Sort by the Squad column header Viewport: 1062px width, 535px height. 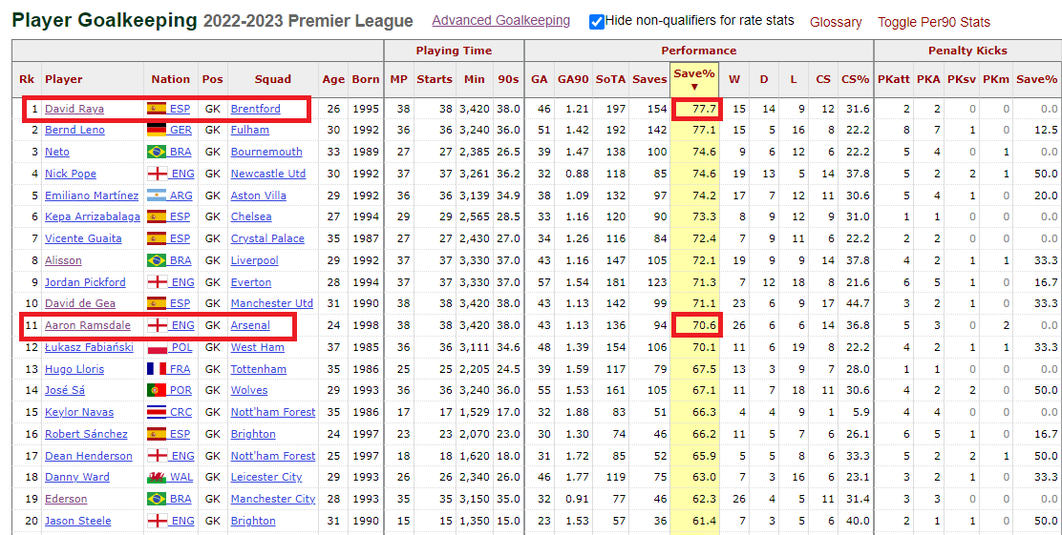pyautogui.click(x=273, y=79)
